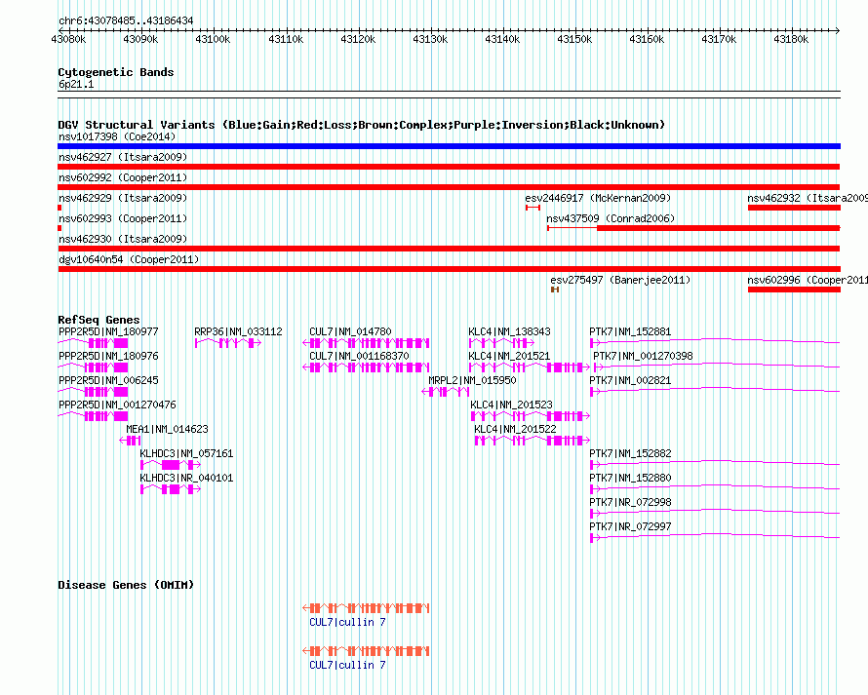Click the brown esv275497 (Banerjee2011) complex variant
Screen dimensions: 868x695
[x=555, y=290]
